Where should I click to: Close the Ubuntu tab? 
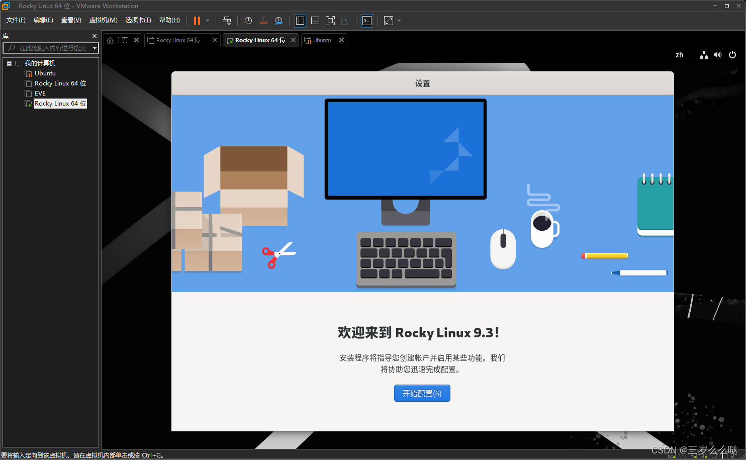341,40
